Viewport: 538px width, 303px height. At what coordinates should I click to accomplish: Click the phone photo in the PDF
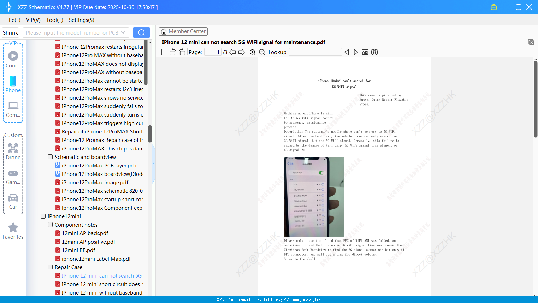point(314,197)
